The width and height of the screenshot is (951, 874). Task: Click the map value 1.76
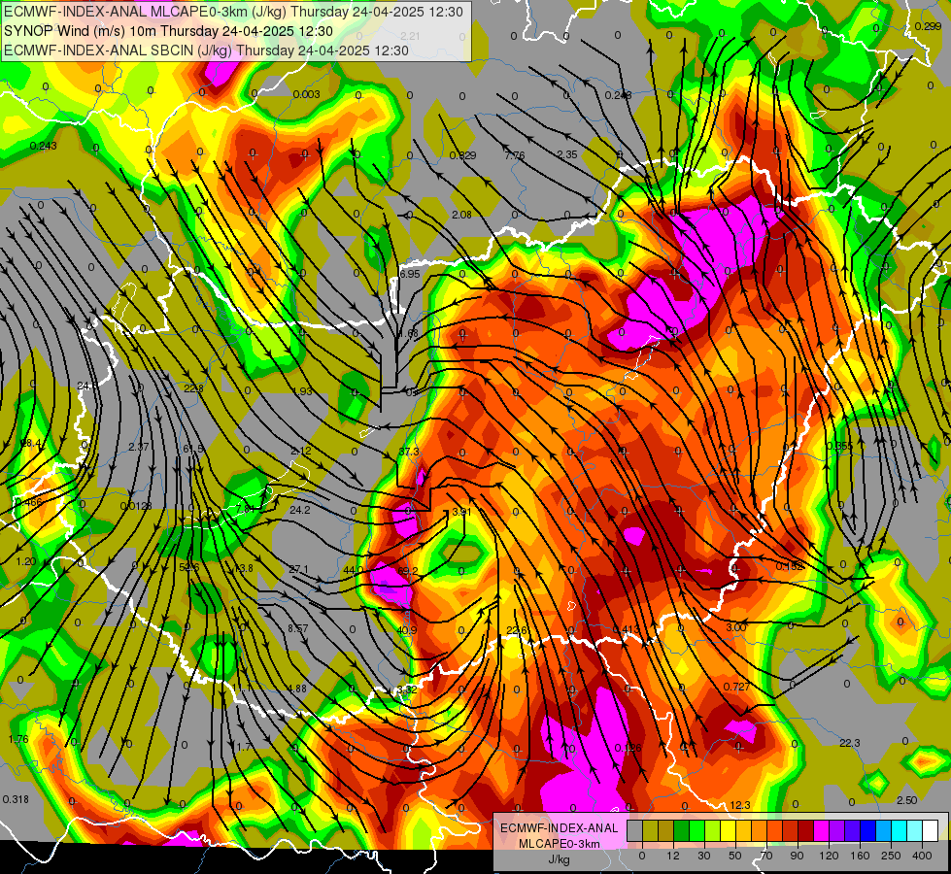(18, 739)
